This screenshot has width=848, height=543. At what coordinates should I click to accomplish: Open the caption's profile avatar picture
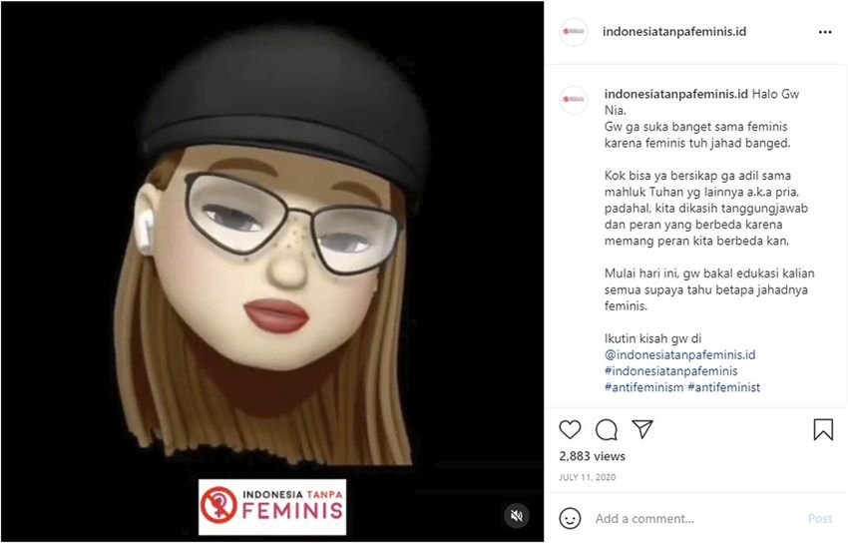[574, 100]
